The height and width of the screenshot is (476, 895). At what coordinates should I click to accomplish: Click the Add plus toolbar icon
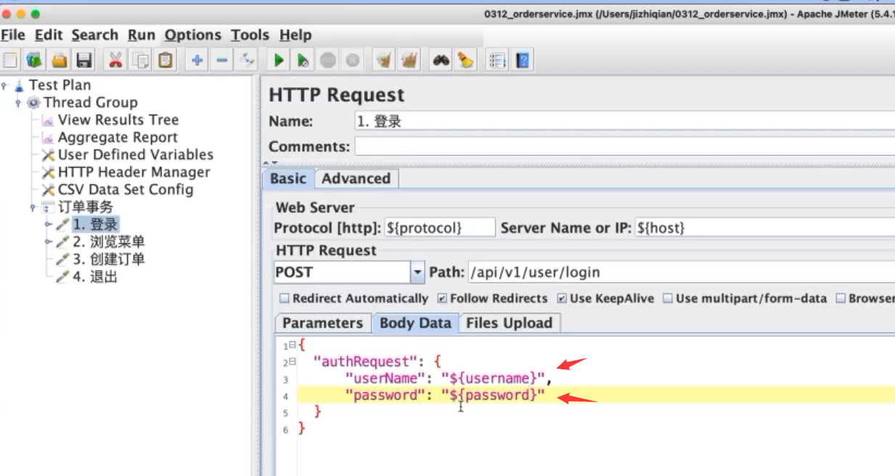tap(197, 60)
